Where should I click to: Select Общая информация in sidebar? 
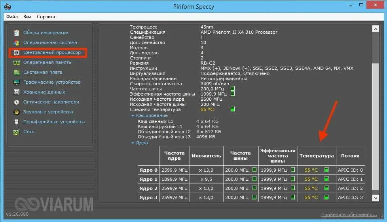tap(46, 33)
